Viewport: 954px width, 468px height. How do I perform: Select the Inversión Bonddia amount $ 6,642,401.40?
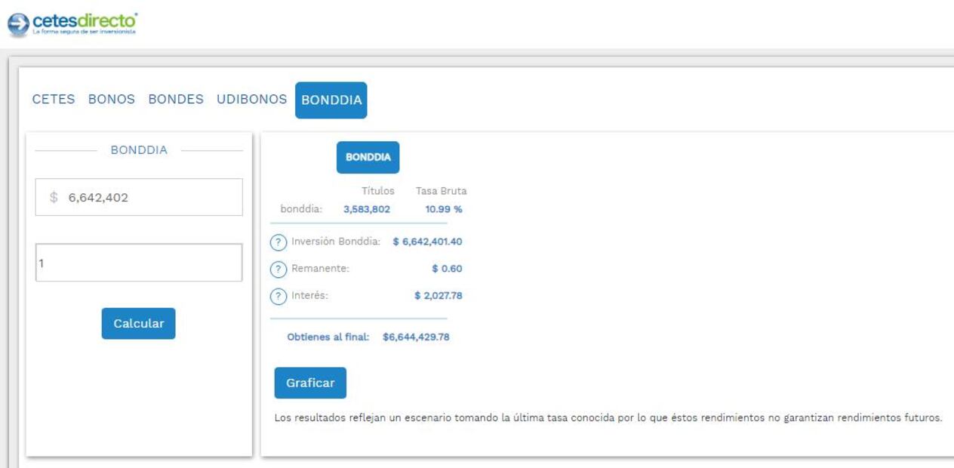pyautogui.click(x=428, y=242)
